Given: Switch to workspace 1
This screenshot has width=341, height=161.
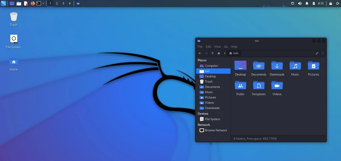Looking at the screenshot, I should point(50,3).
